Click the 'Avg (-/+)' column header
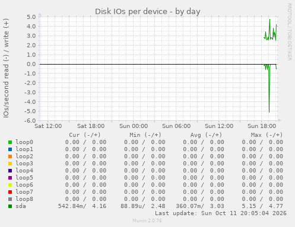Image resolution: width=295 pixels, height=227 pixels. pos(206,135)
